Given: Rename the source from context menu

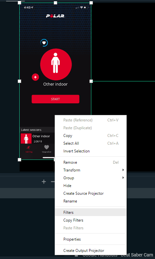Looking at the screenshot, I should pyautogui.click(x=91, y=201).
